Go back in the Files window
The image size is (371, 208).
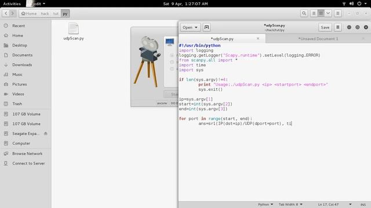point(6,13)
